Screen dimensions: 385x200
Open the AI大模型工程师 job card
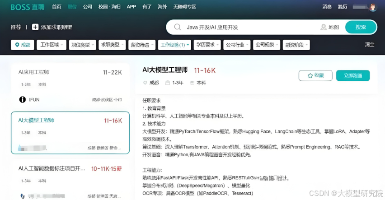[x=70, y=133]
